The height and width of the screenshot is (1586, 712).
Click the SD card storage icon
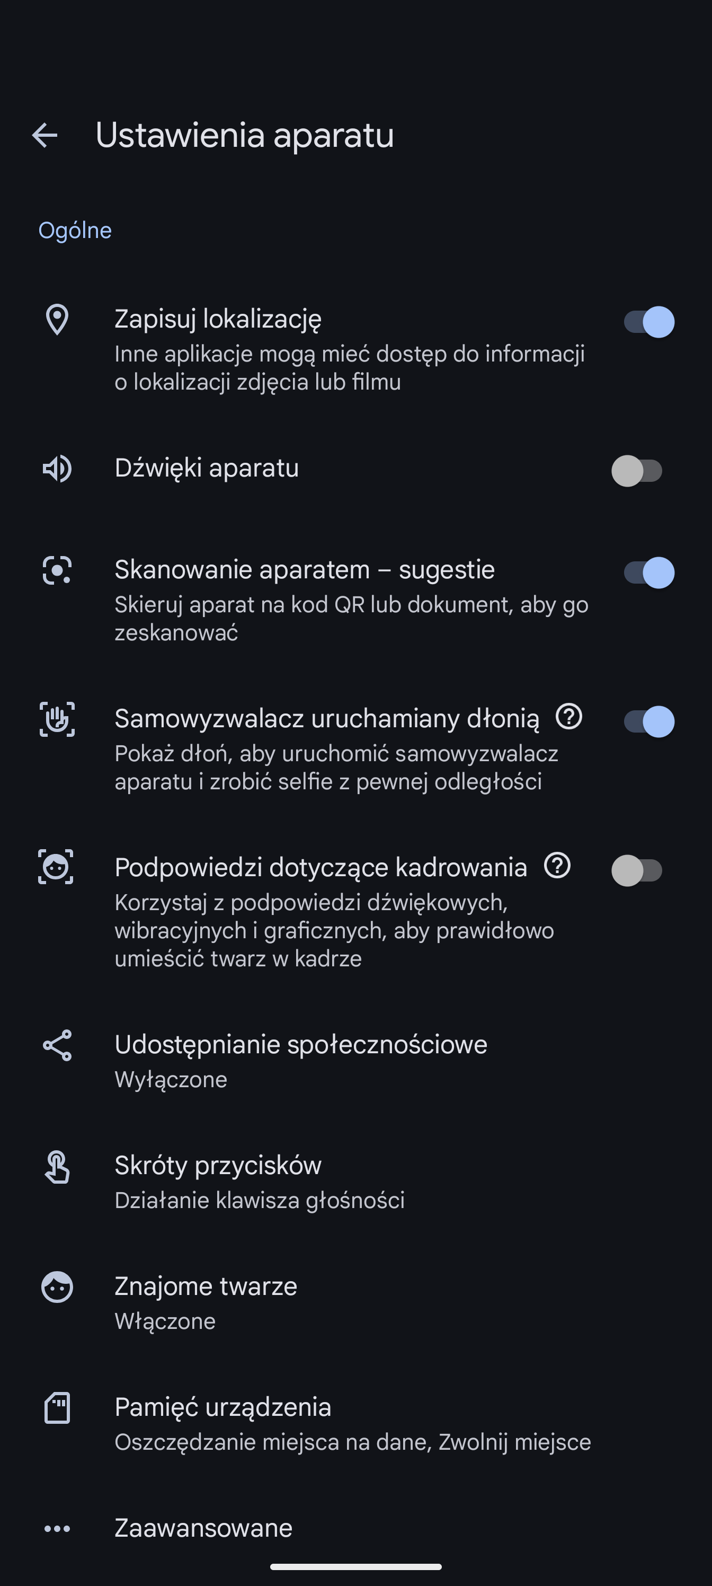tap(57, 1408)
